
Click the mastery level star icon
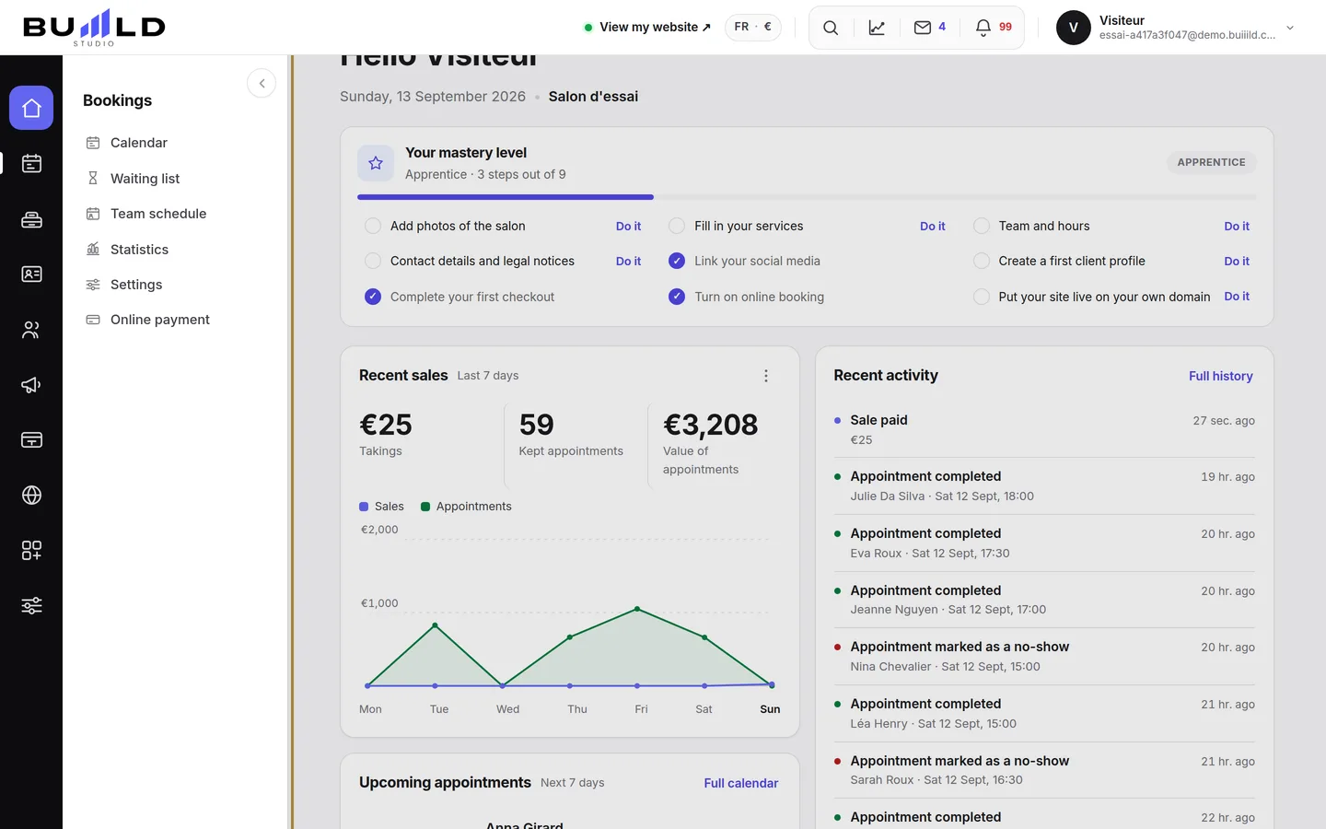point(376,163)
